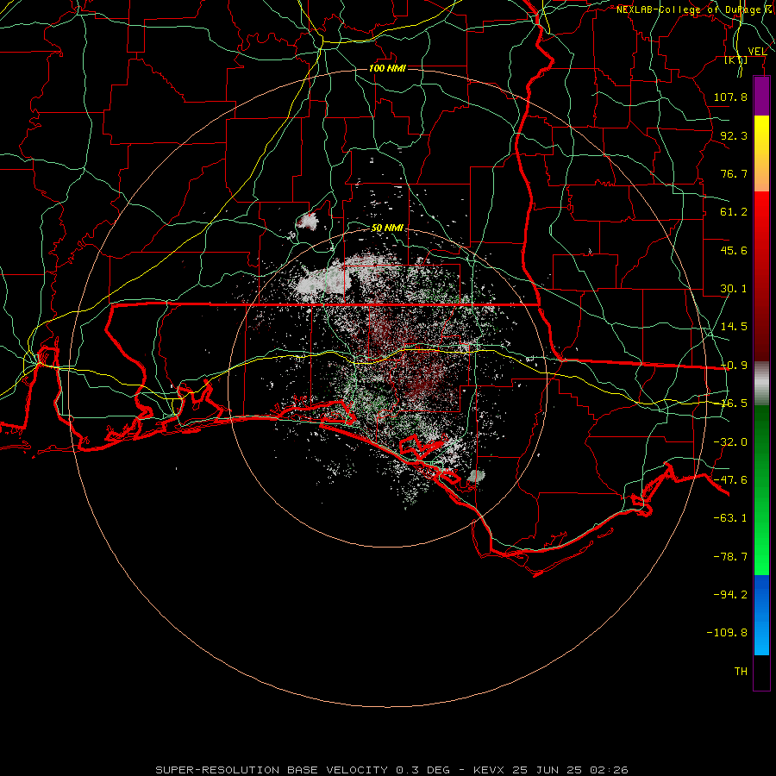Click the yellow-orange segment of the velocity color bar
This screenshot has height=776, width=776.
click(761, 153)
